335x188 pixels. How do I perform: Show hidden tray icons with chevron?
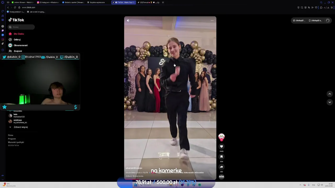tap(300, 185)
